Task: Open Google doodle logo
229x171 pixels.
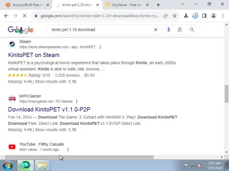Action: [x=21, y=30]
